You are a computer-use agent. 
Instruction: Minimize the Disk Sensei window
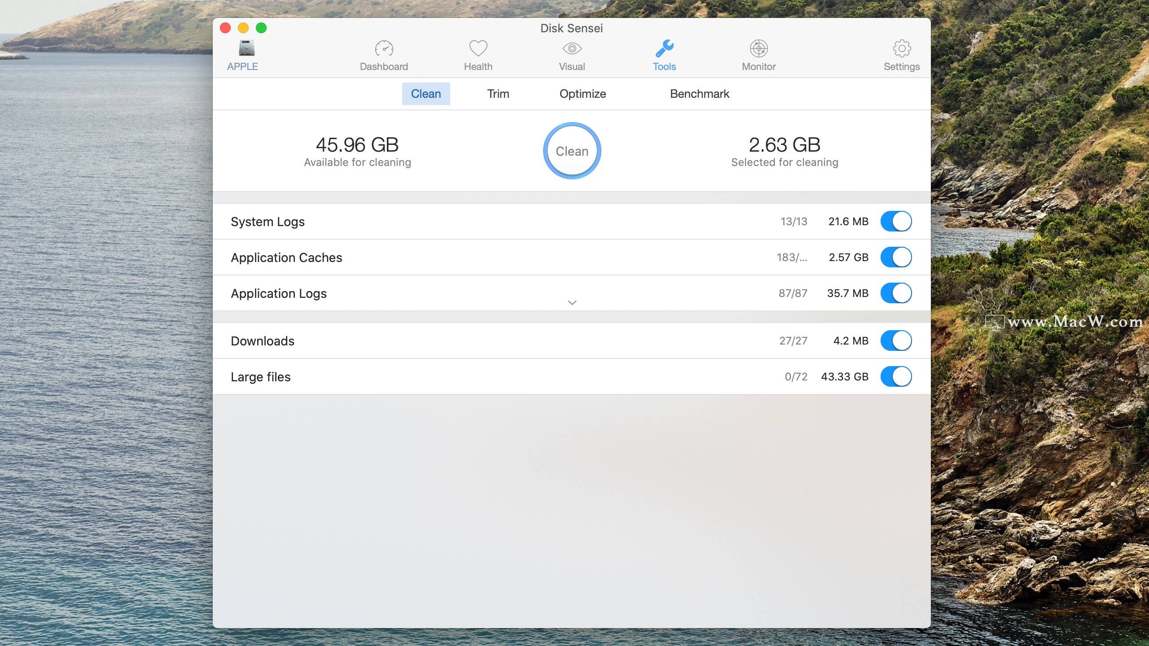coord(243,28)
